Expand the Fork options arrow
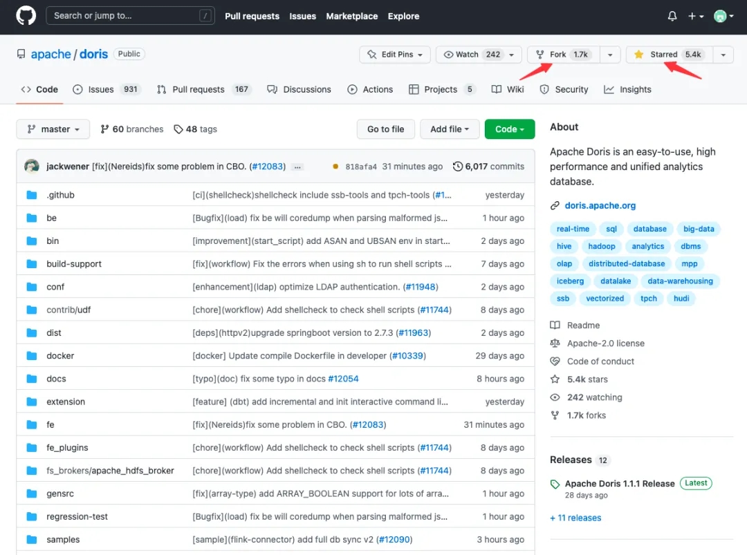The width and height of the screenshot is (747, 555). (x=610, y=55)
